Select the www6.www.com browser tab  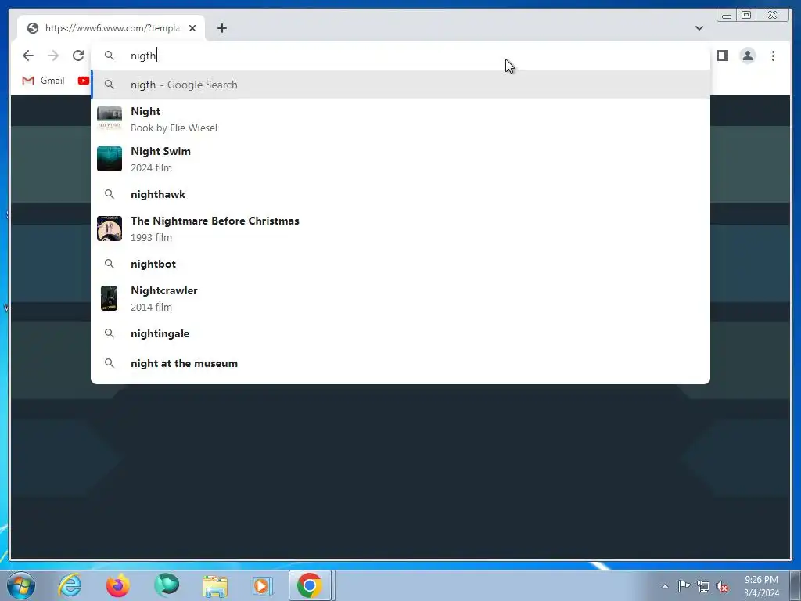(x=111, y=28)
